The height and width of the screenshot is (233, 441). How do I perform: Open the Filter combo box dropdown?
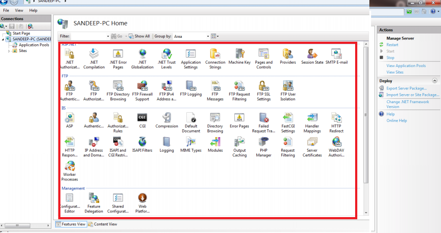108,37
